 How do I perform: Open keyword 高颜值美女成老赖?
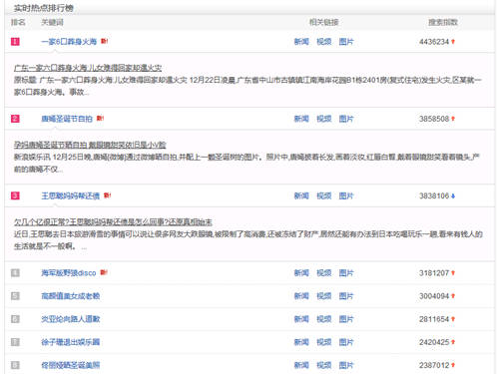[71, 296]
